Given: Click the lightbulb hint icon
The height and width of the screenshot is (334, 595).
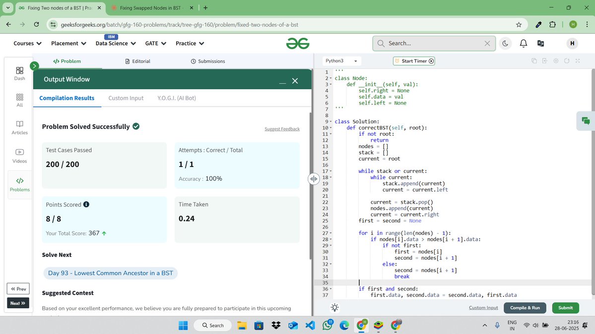Looking at the screenshot, I should coord(334,307).
